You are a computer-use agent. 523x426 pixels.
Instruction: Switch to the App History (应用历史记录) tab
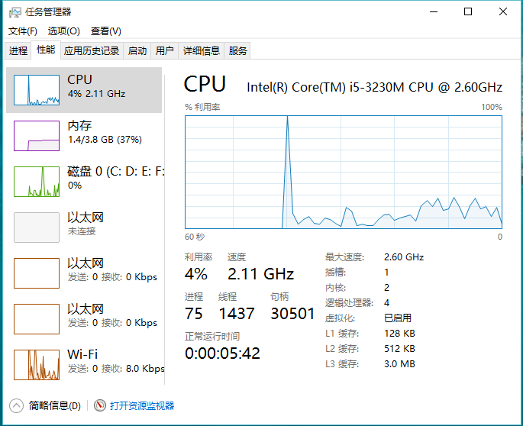pos(92,51)
